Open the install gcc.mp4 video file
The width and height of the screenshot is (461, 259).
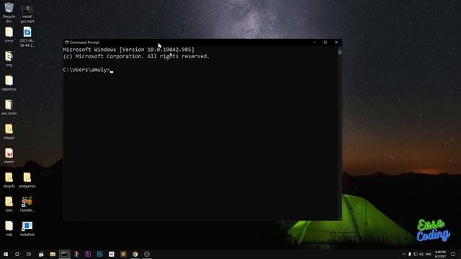[27, 14]
